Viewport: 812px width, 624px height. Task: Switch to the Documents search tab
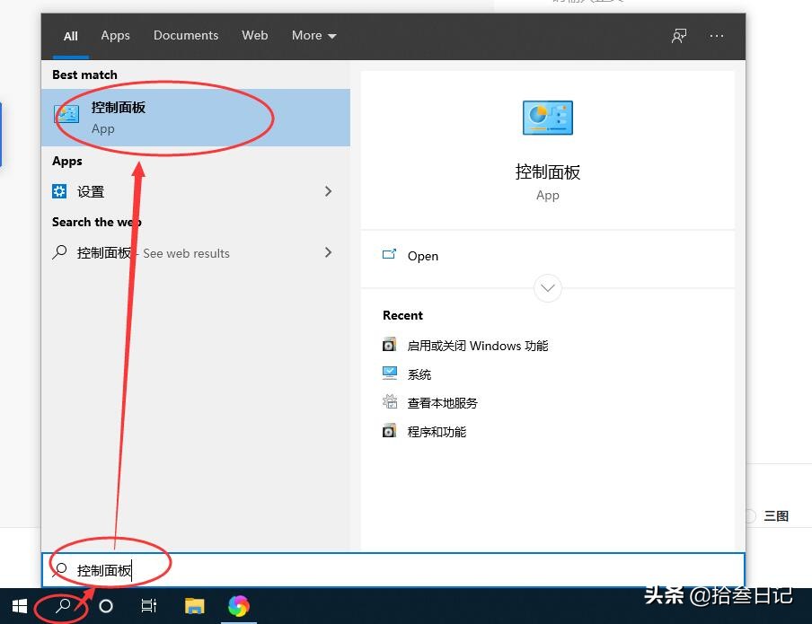point(186,35)
